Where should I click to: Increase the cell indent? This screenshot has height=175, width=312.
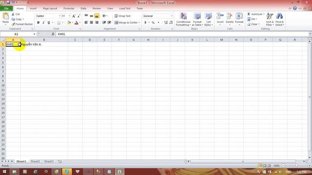(x=109, y=22)
